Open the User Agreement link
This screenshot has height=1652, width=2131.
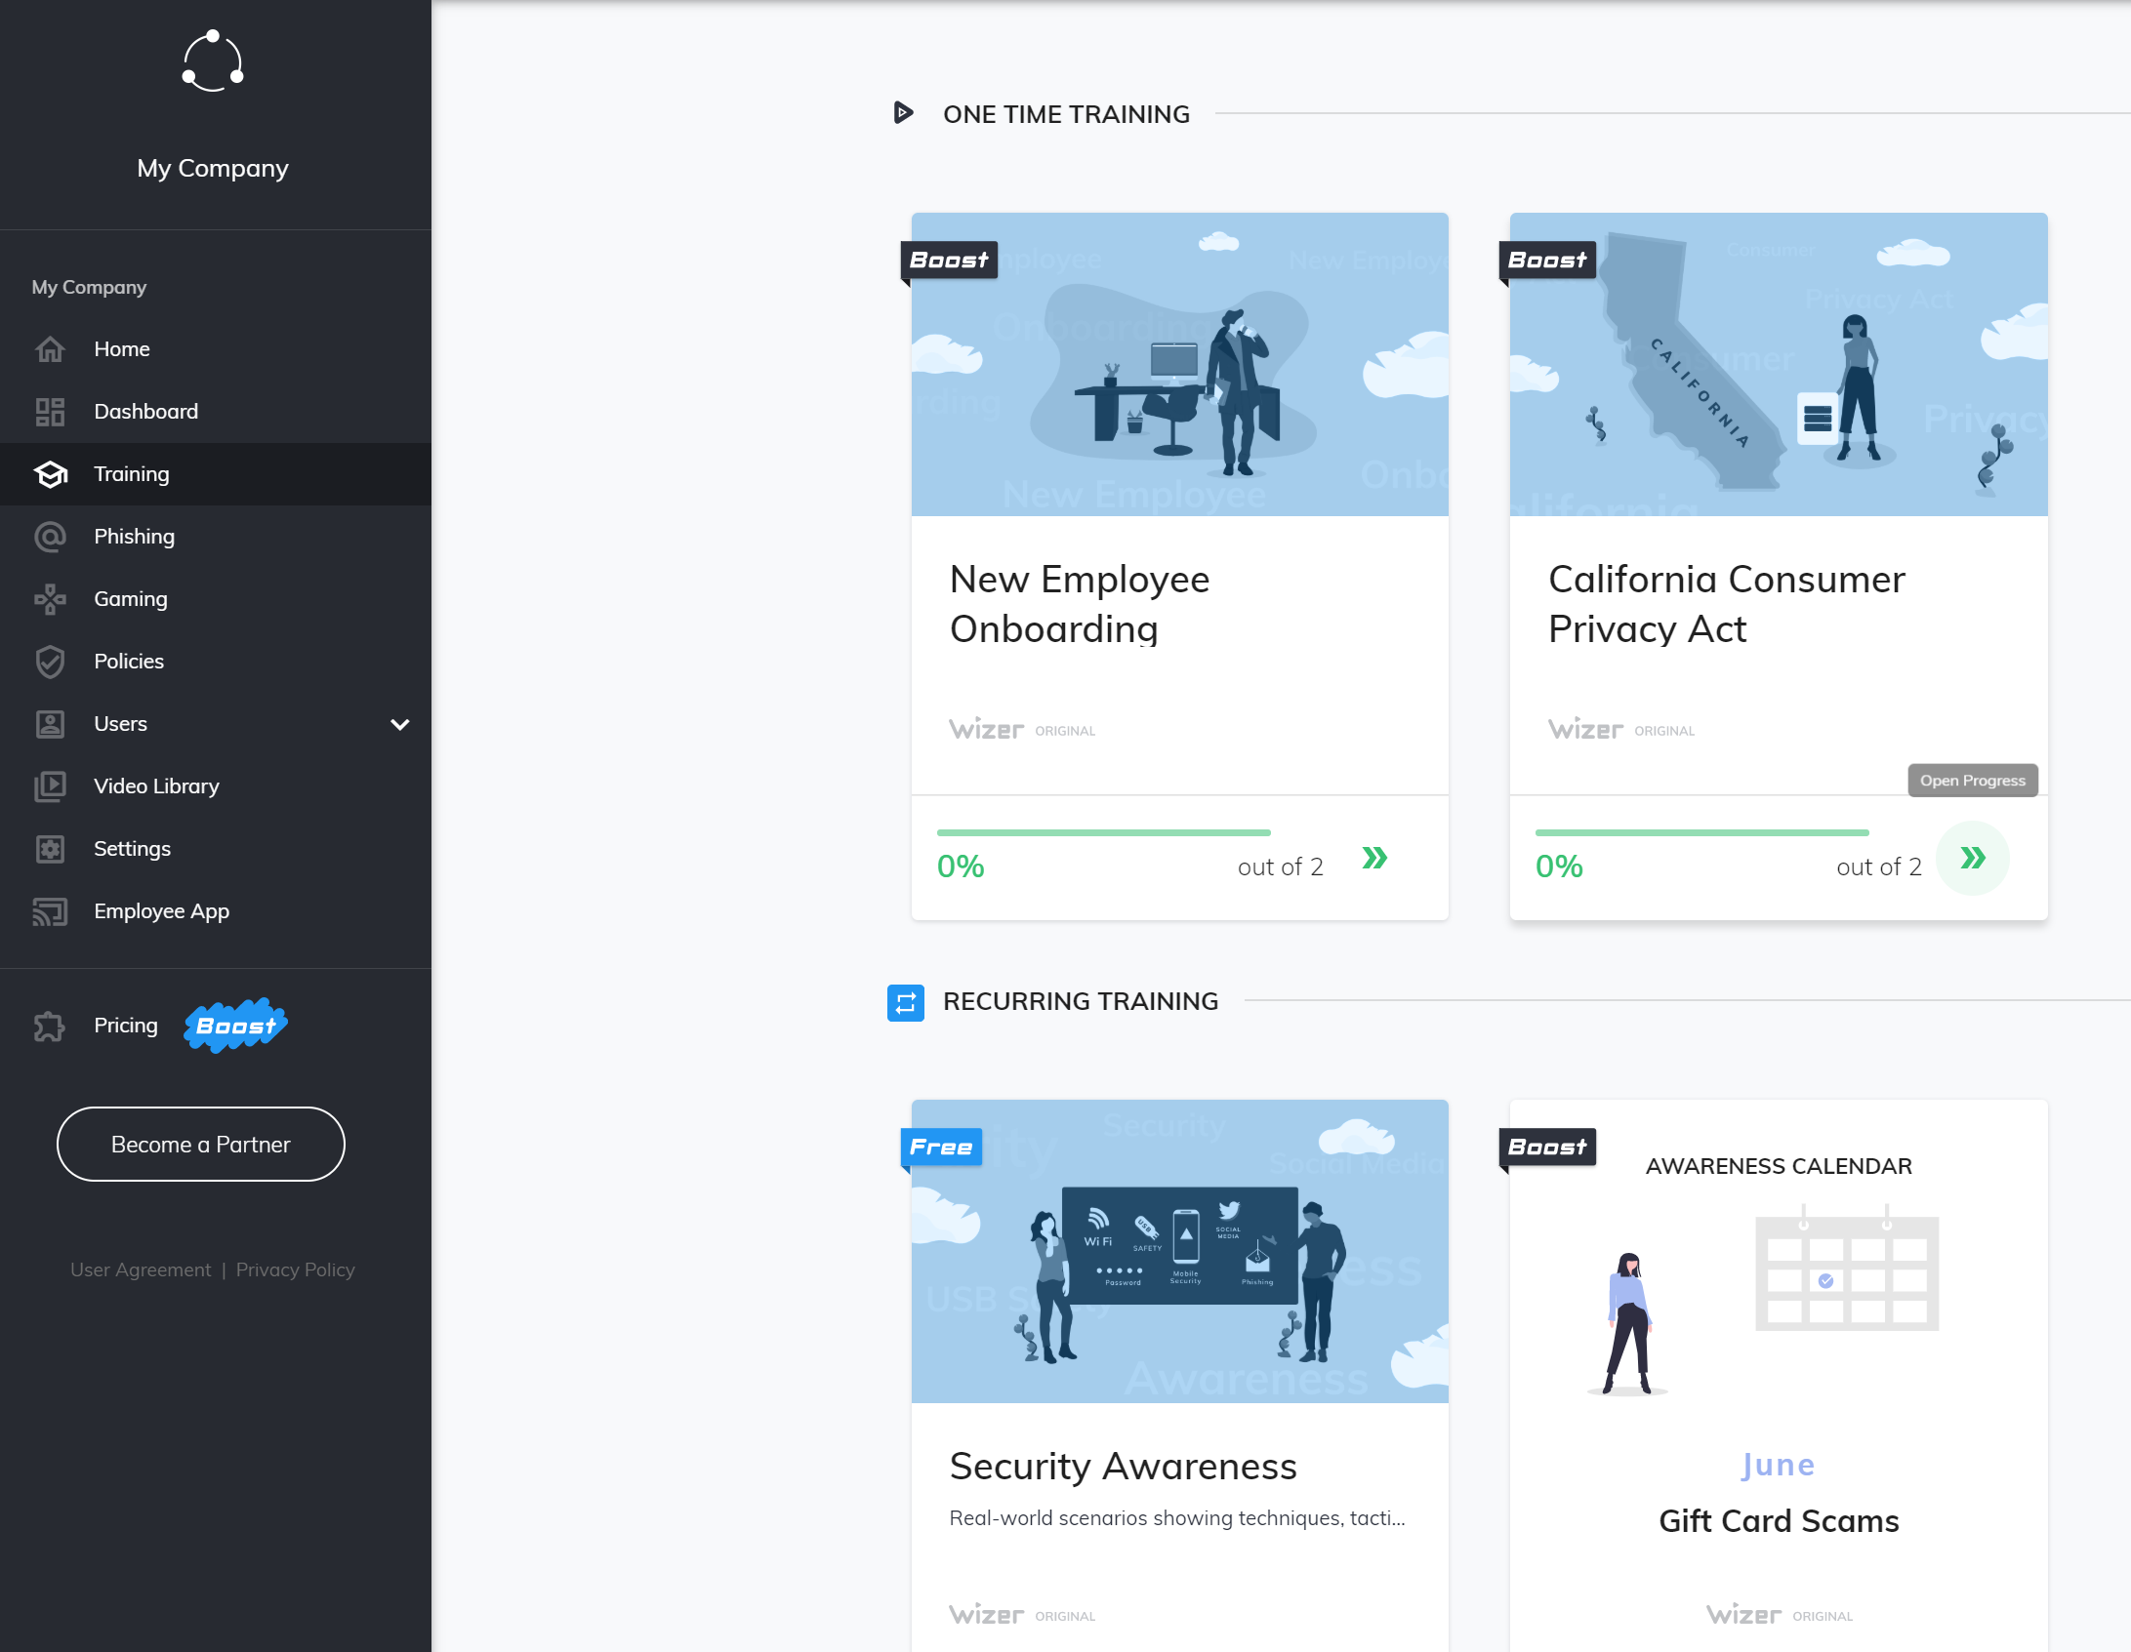[141, 1269]
